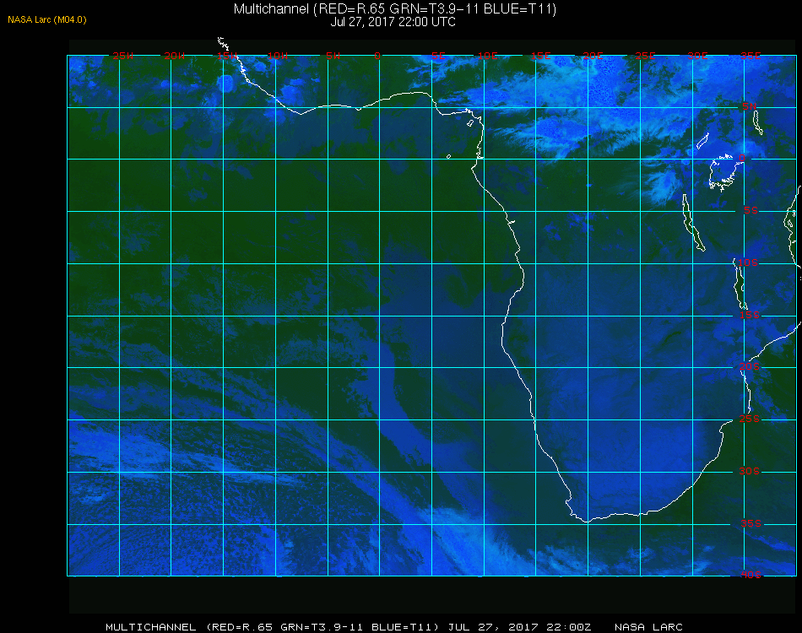Click the 35E longitude label
The image size is (802, 633).
tap(751, 56)
